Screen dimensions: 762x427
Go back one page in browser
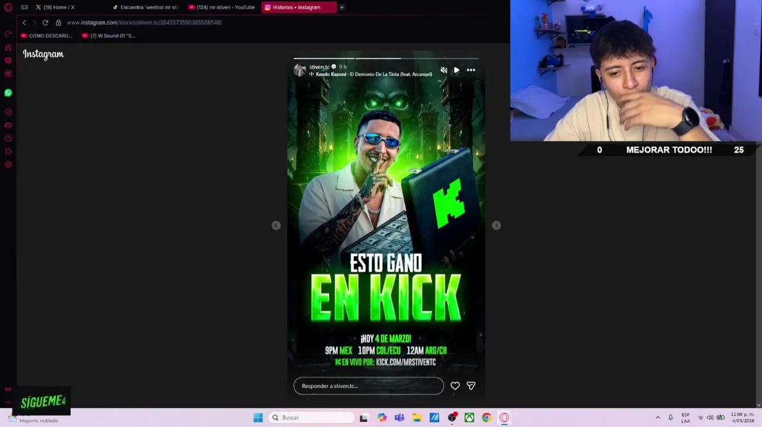point(24,23)
